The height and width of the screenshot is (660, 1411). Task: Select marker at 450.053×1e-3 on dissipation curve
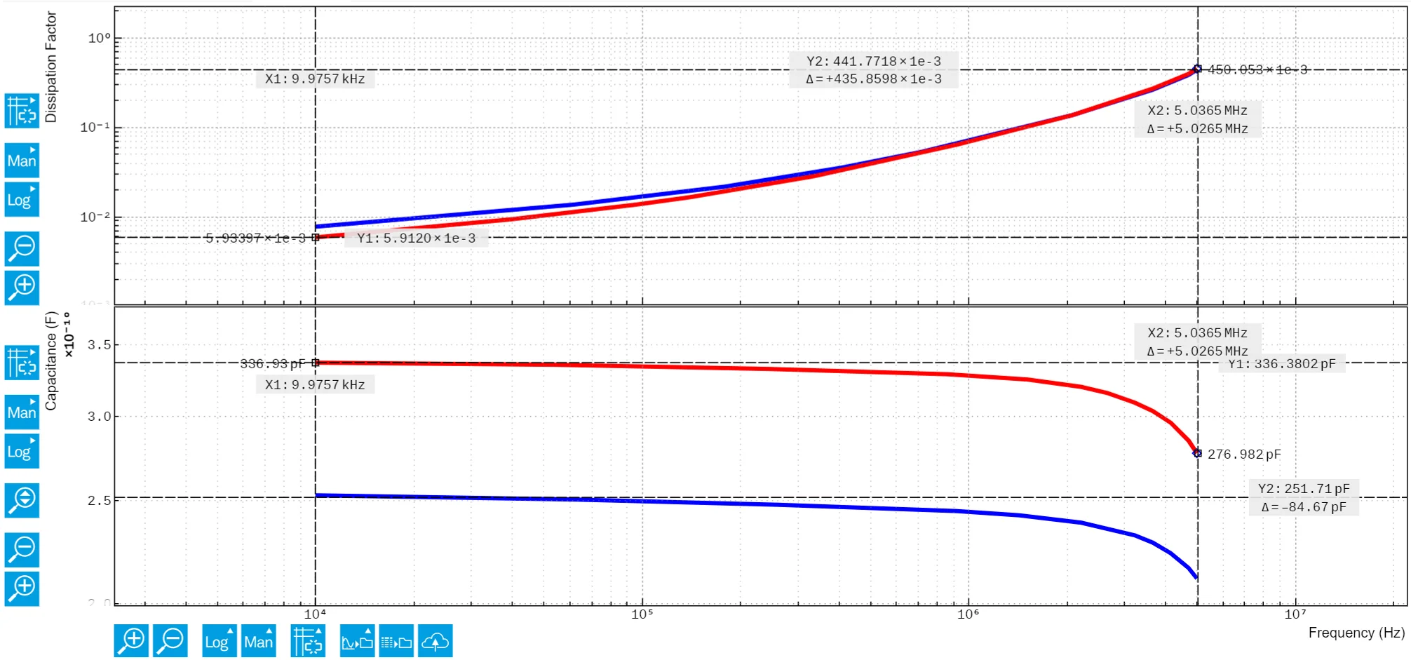click(x=1198, y=69)
